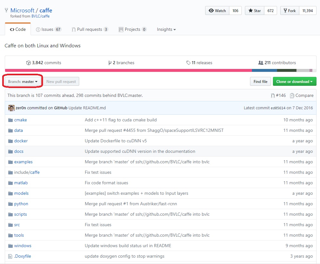Open the BVLC/caffe upstream link

(40, 16)
